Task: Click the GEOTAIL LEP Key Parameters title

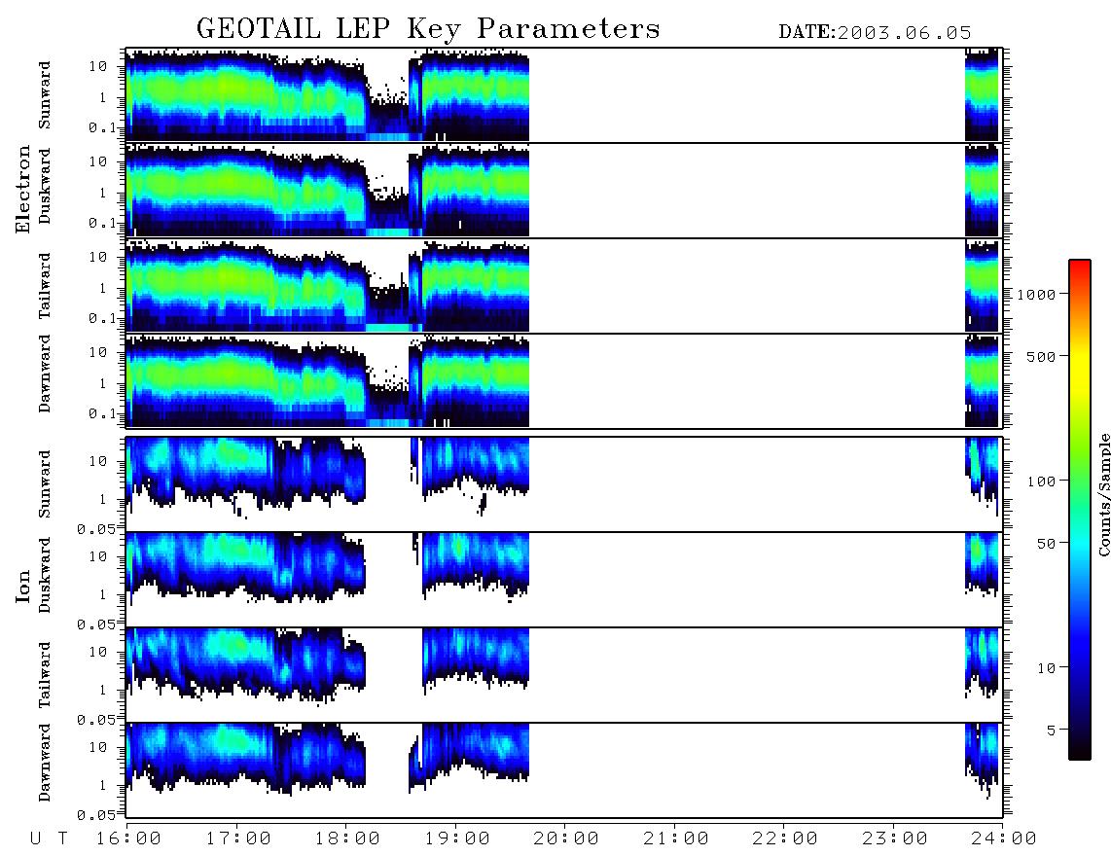Action: [x=428, y=29]
